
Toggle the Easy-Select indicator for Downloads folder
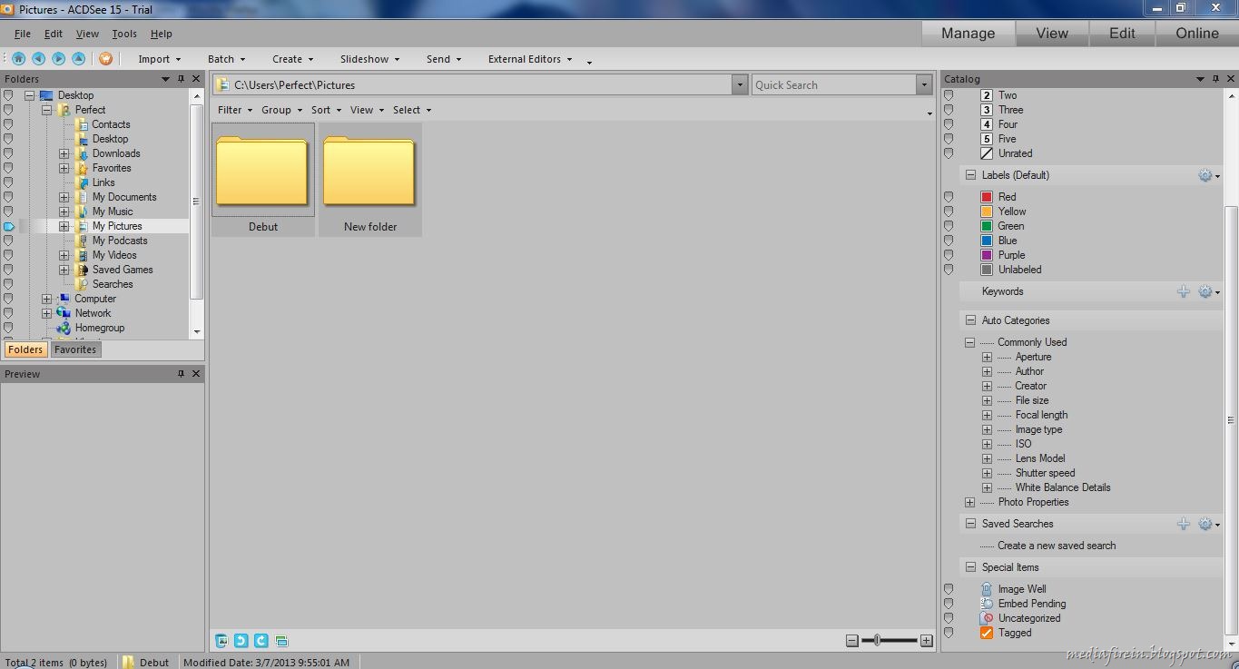(8, 153)
